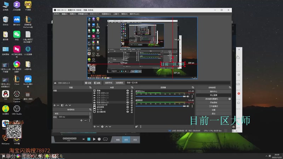Hide 游戏画面 source eye icon
The image size is (283, 159).
(x=128, y=107)
